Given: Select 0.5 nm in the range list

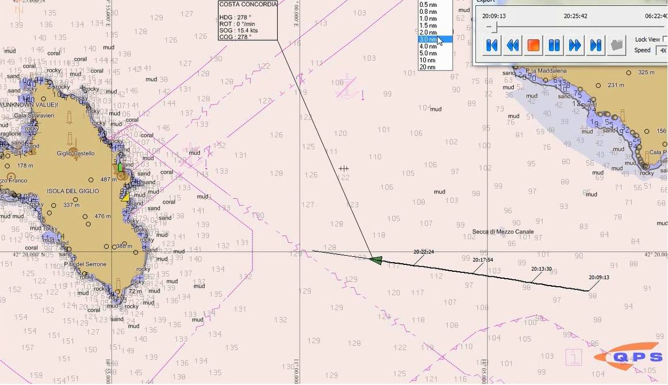Looking at the screenshot, I should (428, 5).
